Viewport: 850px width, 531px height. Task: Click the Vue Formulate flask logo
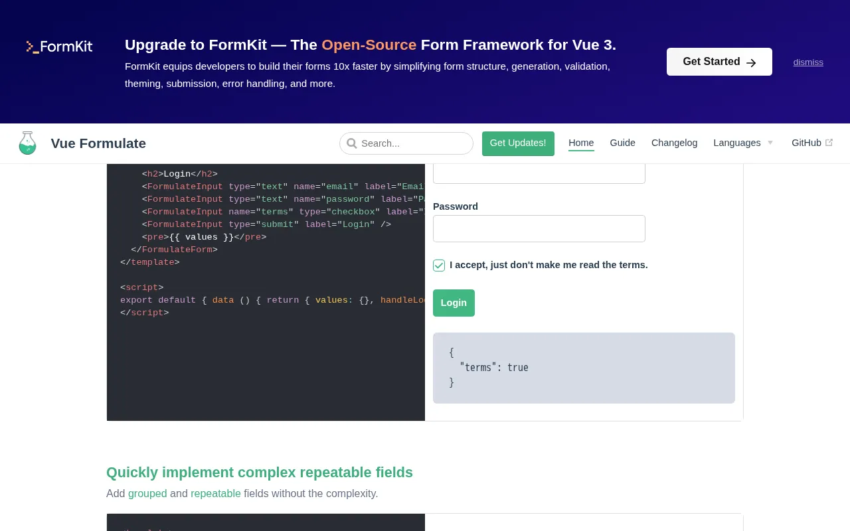tap(27, 143)
